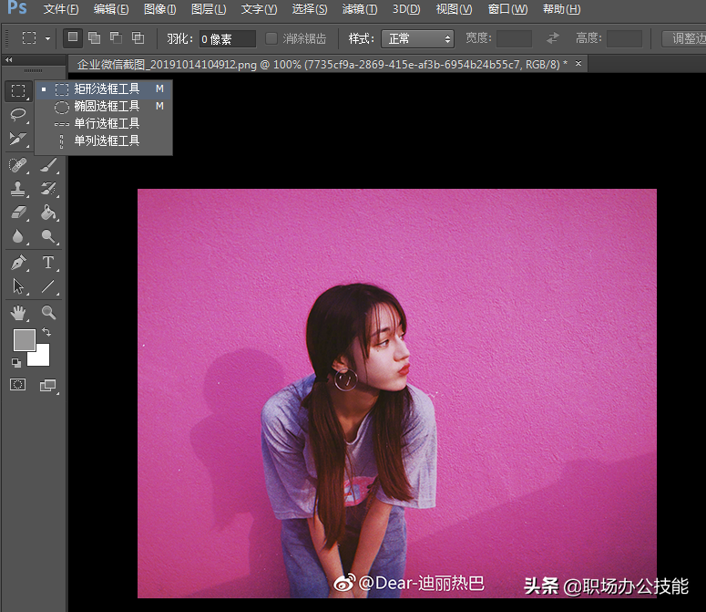Image resolution: width=706 pixels, height=612 pixels.
Task: Click the white background color swatch
Action: pyautogui.click(x=42, y=357)
